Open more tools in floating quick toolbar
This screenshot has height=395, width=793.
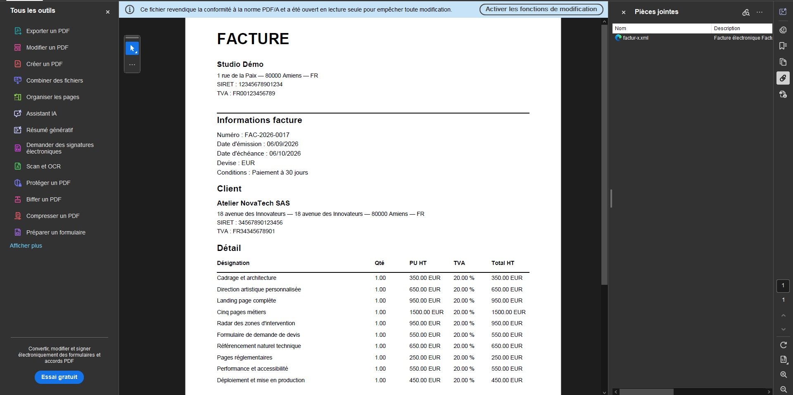coord(132,65)
